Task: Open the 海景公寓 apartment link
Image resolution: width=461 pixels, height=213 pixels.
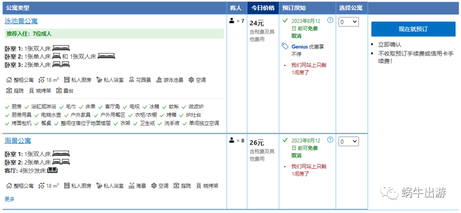Action: tap(18, 140)
